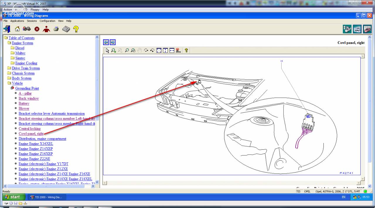
Task: Click the large yellow question mark help icon
Action: (76, 29)
